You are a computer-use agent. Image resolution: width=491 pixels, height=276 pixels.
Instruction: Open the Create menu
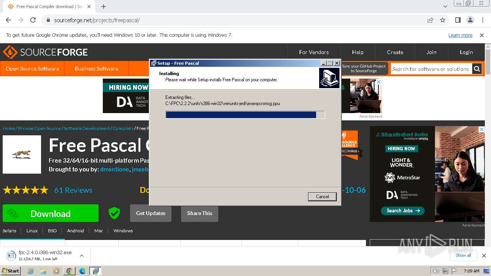pyautogui.click(x=395, y=52)
